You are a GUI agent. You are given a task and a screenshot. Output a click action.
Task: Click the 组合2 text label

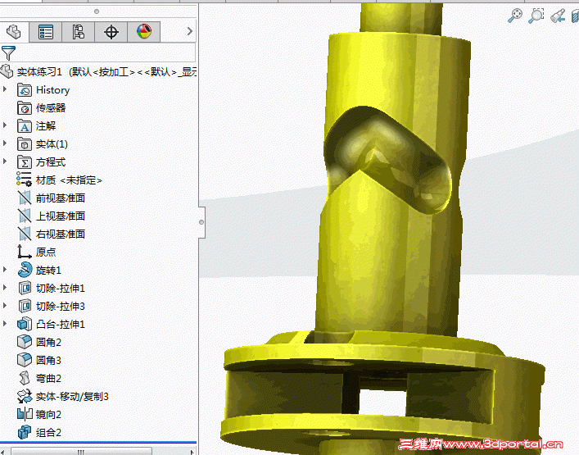coord(48,432)
